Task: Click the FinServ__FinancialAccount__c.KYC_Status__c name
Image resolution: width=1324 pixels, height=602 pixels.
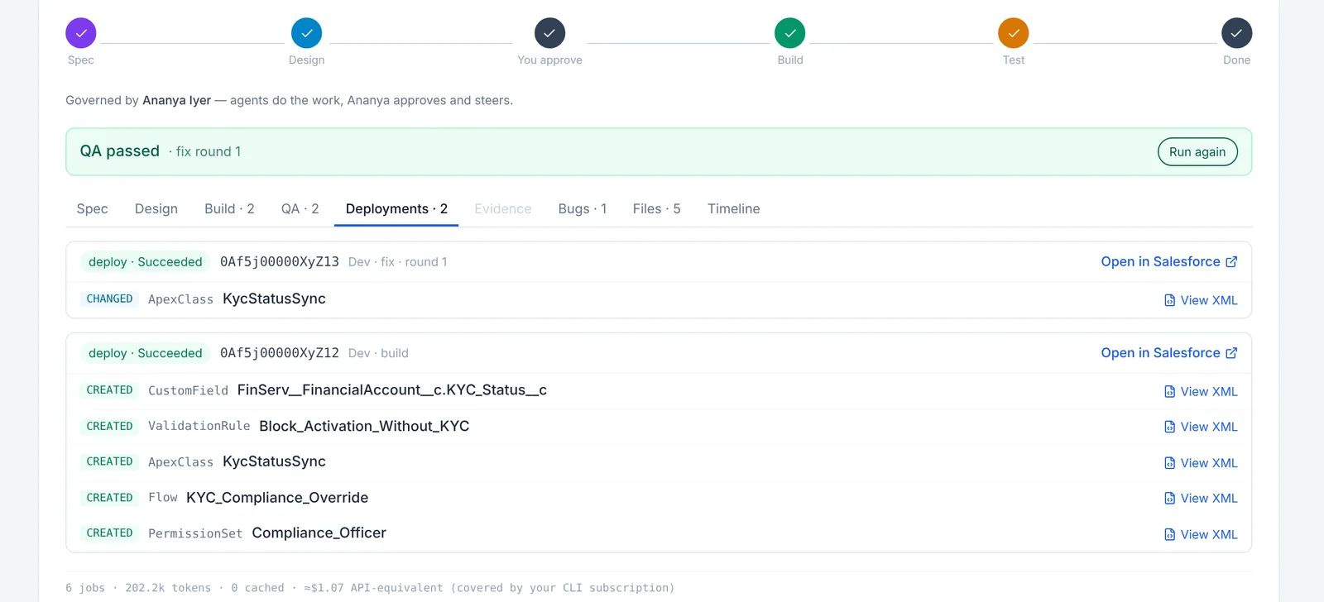Action: tap(392, 389)
